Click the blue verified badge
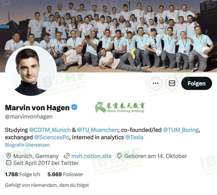The height and width of the screenshot is (195, 217). click(x=74, y=107)
